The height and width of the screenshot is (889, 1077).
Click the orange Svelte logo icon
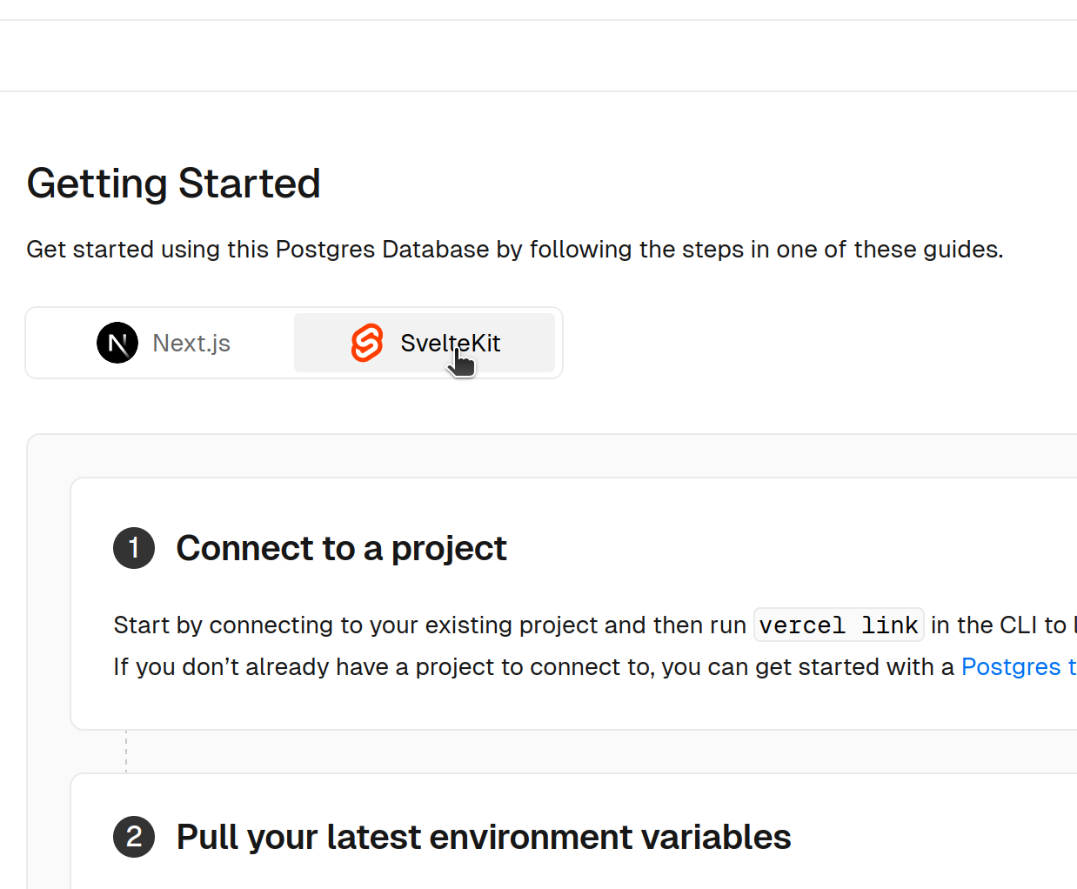tap(367, 343)
